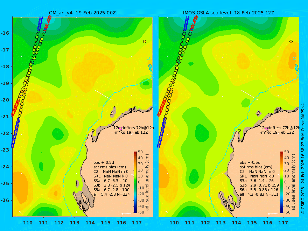Click the 'S3a 3.6 1.4 c 26' row
This screenshot has width=308, height=231.
257,181
